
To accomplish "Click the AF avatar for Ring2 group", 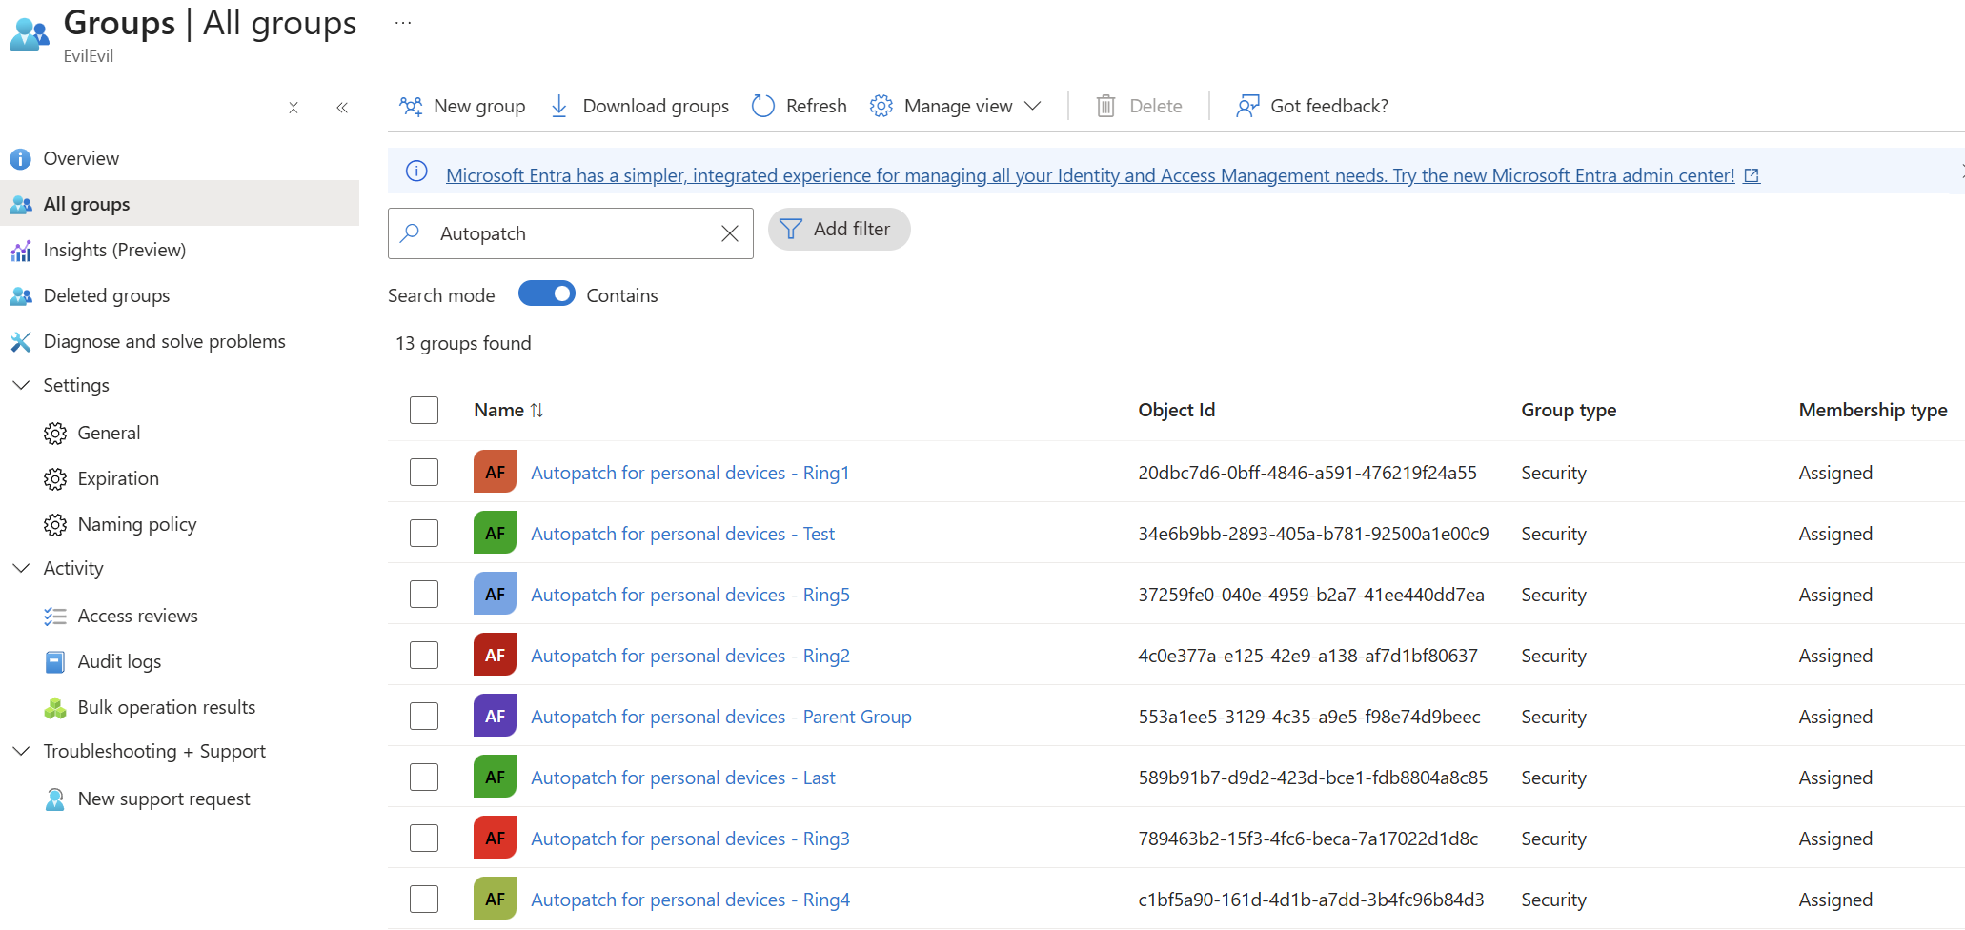I will click(x=495, y=655).
